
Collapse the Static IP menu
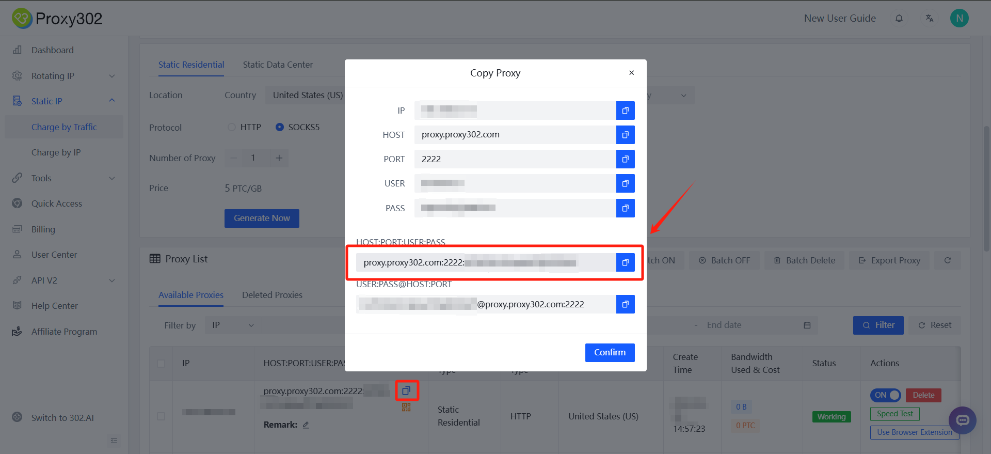point(64,101)
